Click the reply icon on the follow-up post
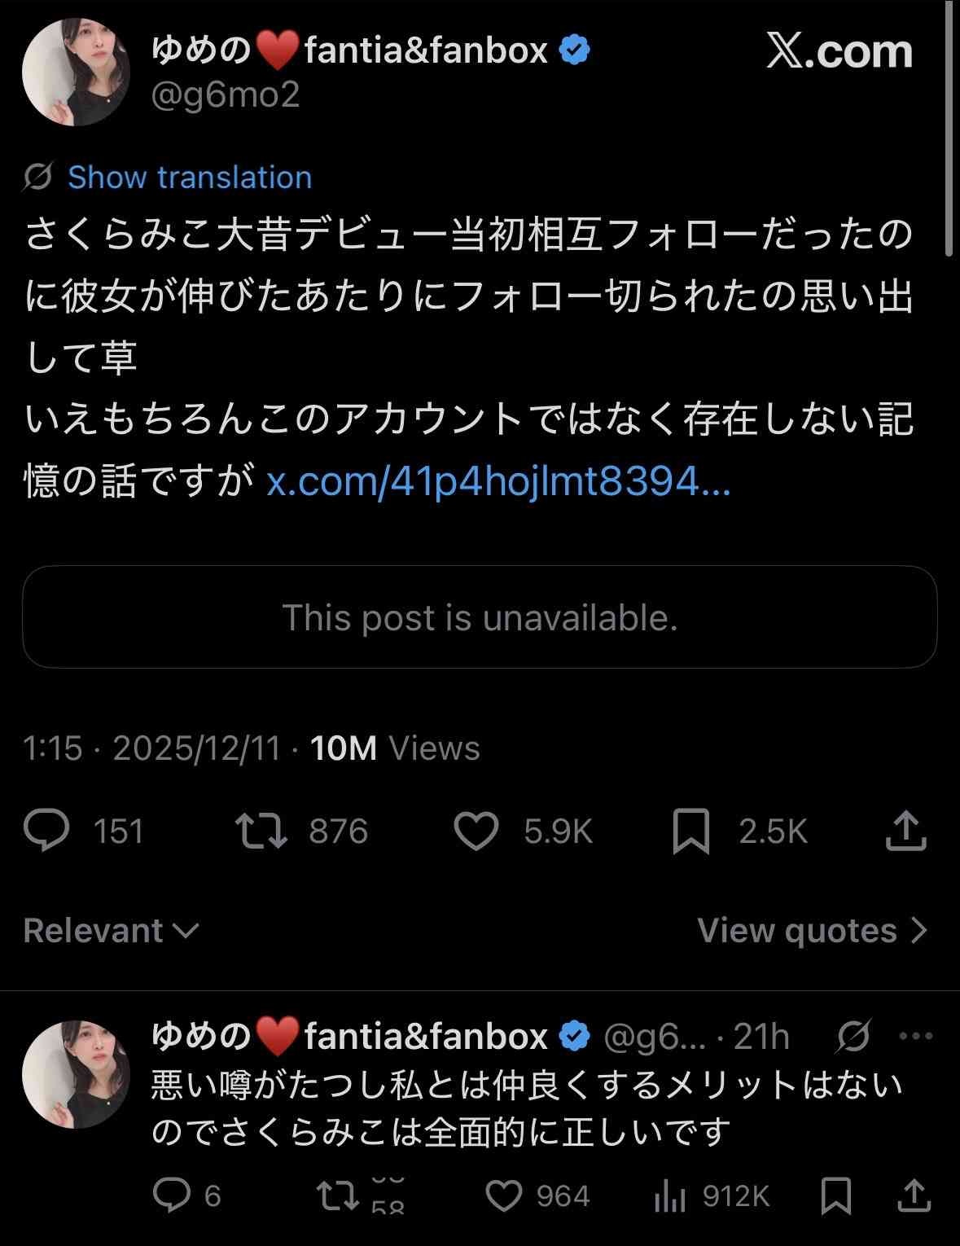The width and height of the screenshot is (960, 1246). [x=171, y=1195]
